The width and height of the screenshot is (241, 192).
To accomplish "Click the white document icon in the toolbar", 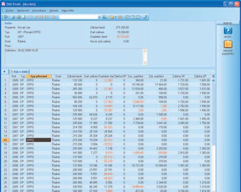I will [x=24, y=17].
